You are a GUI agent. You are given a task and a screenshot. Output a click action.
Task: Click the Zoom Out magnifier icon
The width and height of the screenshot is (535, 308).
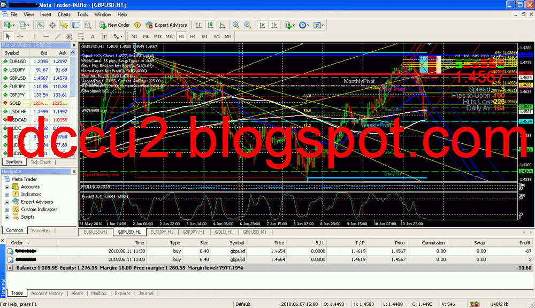(x=248, y=25)
